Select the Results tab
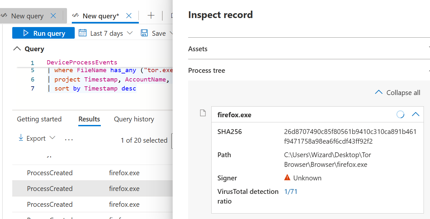Screen dimensions: 430x219 (89, 119)
